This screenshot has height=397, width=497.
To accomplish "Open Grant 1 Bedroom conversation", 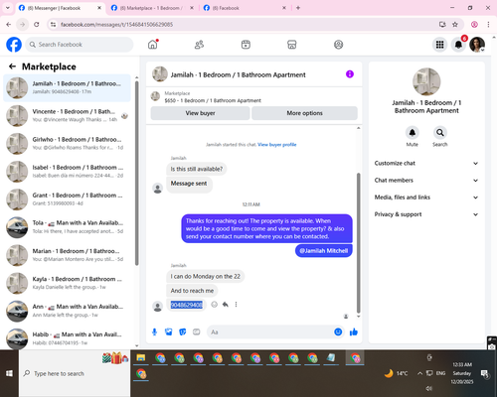I will pyautogui.click(x=67, y=199).
